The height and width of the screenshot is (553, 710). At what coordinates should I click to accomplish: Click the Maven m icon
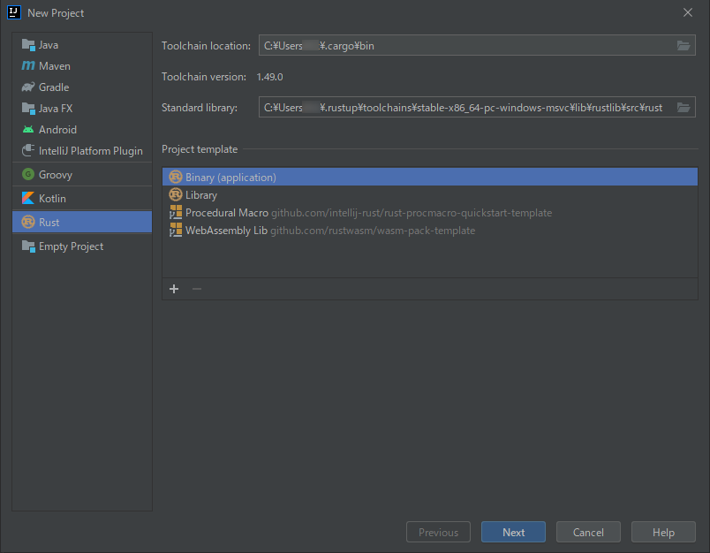pos(28,65)
